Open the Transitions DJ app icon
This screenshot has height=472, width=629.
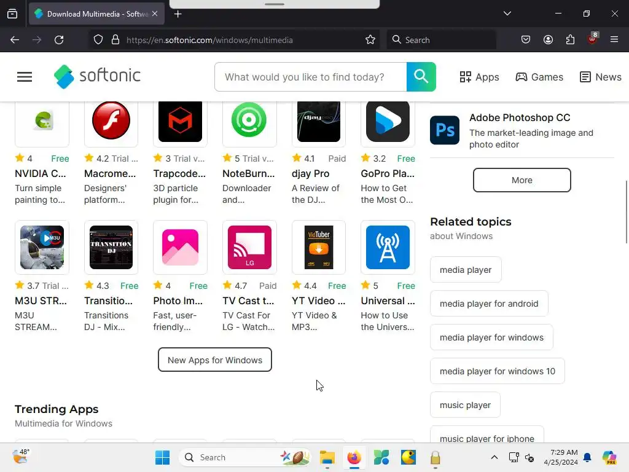[111, 247]
